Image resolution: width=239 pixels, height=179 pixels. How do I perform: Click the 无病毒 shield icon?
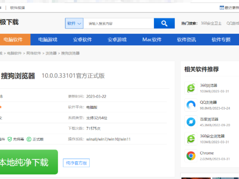(10, 139)
